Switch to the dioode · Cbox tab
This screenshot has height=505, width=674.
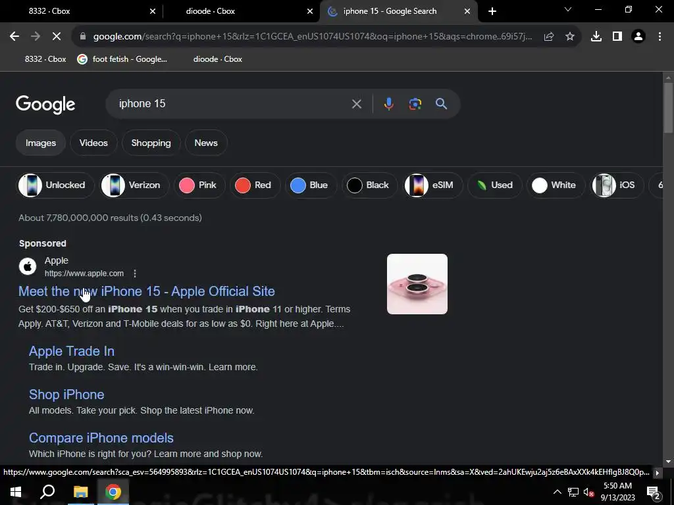(241, 11)
